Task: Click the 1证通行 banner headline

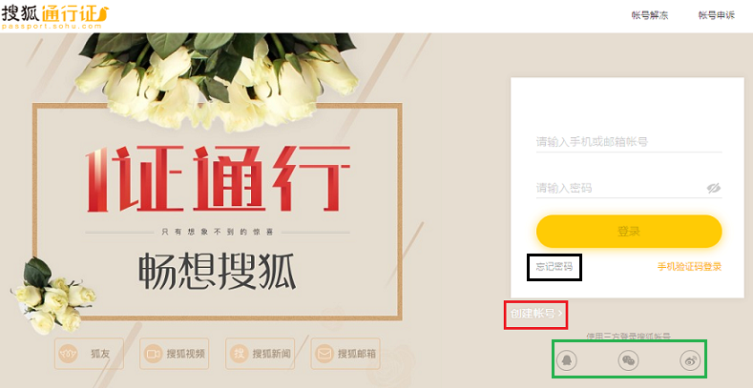Action: coord(219,178)
